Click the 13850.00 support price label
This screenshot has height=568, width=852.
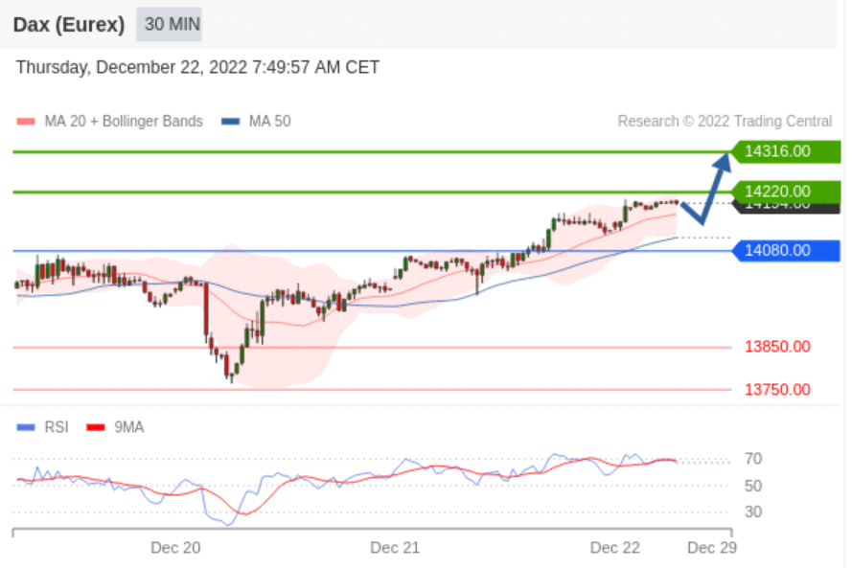pos(777,347)
